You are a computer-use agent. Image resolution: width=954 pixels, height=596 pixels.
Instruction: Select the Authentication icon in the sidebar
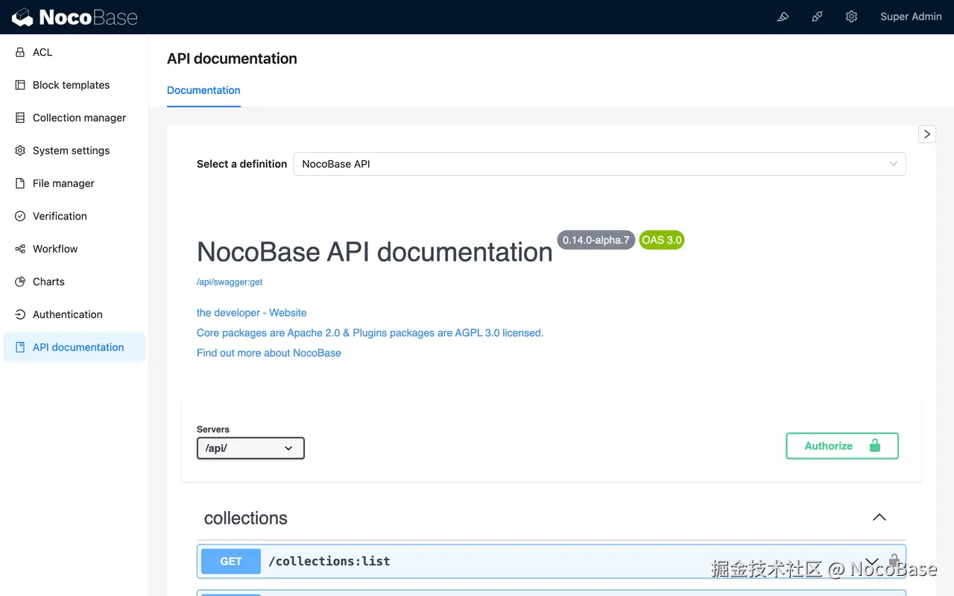pyautogui.click(x=18, y=314)
